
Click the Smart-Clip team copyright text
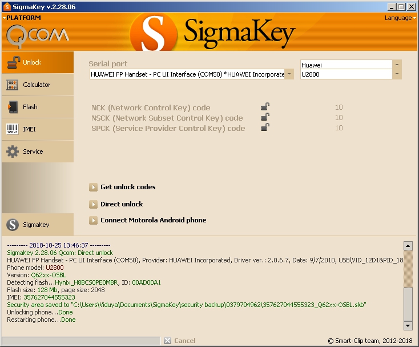coord(370,341)
